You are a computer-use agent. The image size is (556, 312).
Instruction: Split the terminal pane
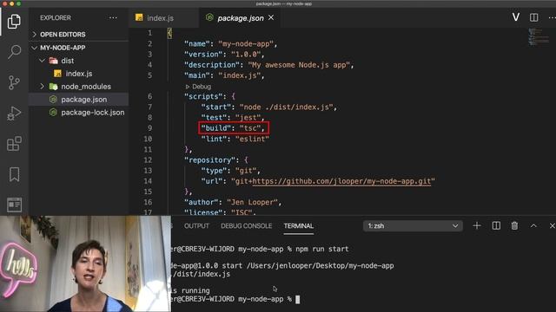(496, 225)
